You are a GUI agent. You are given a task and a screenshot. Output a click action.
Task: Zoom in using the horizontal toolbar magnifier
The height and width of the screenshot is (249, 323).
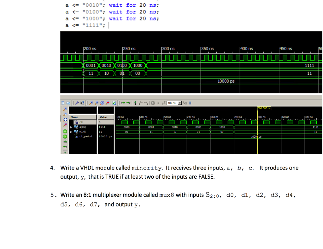click(91, 103)
